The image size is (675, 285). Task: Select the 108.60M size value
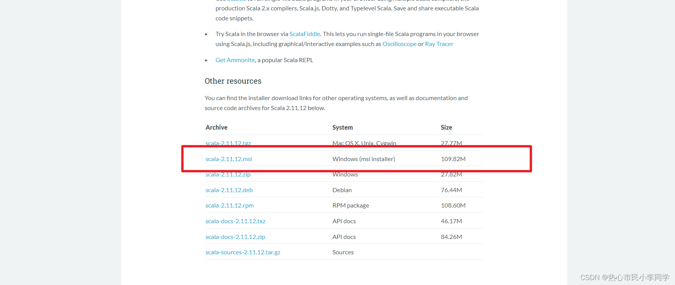click(453, 206)
